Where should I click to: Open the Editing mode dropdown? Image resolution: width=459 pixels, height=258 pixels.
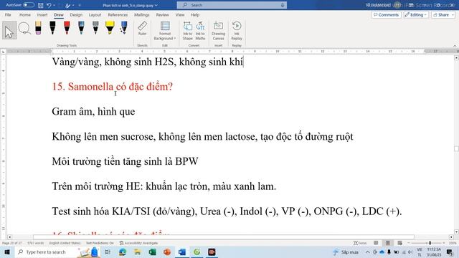(x=416, y=14)
